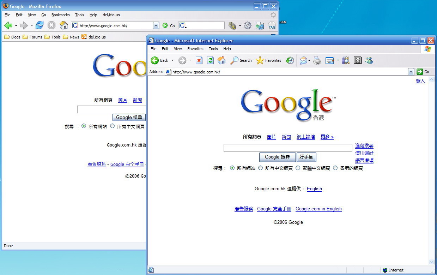Open the Back button history dropdown arrow in IE
The image size is (437, 275).
click(x=172, y=60)
